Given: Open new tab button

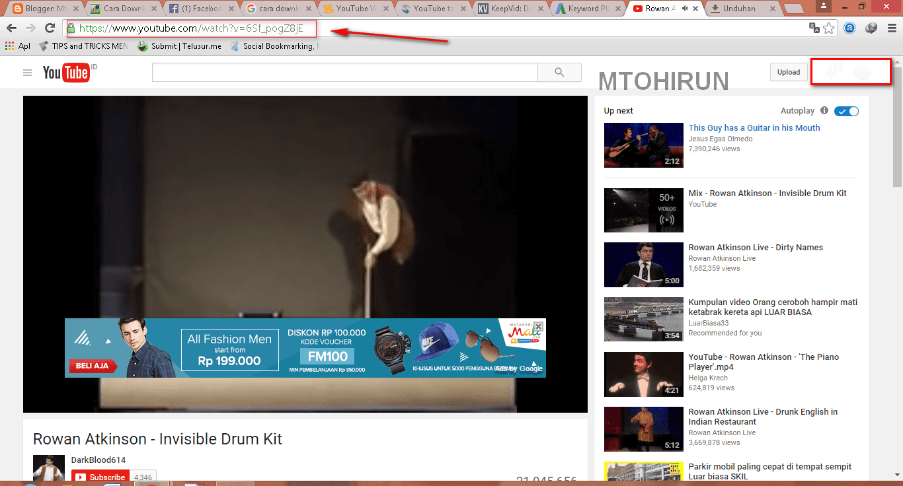Looking at the screenshot, I should [794, 9].
